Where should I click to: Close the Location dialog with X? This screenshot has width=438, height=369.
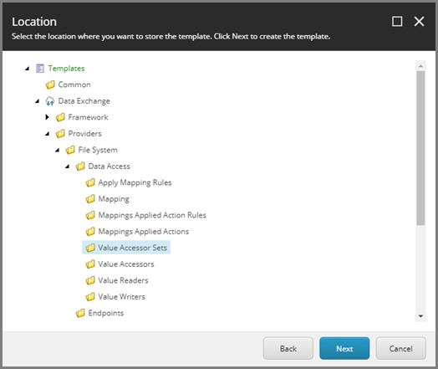[x=419, y=21]
